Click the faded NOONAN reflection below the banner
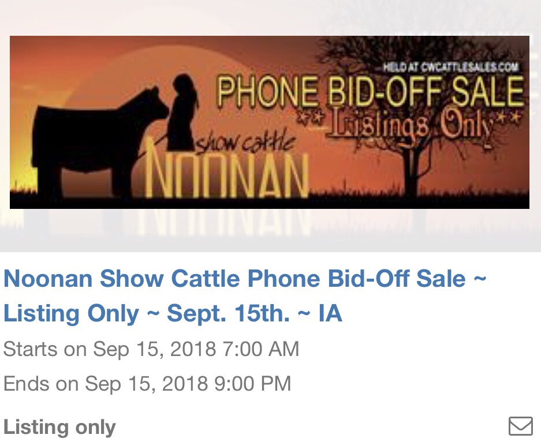Screen dimensions: 541x442 pos(224,222)
